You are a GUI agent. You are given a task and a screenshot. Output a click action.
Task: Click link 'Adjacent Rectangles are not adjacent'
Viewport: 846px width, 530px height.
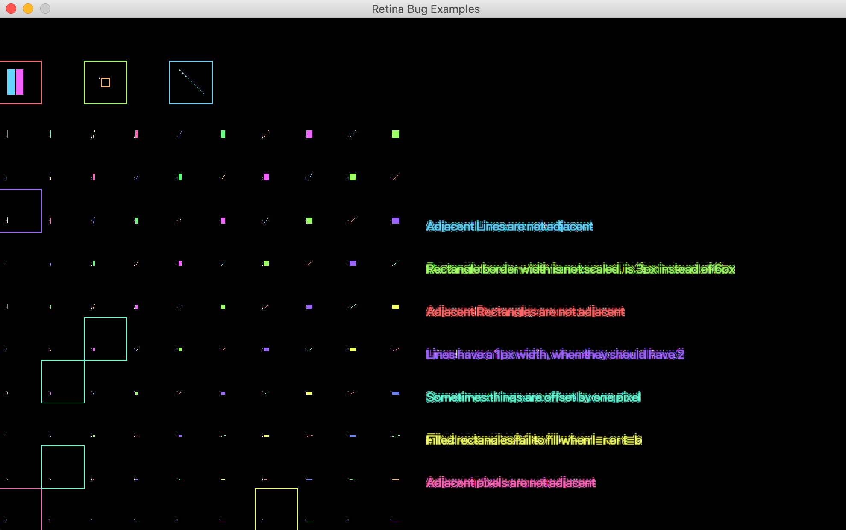point(525,312)
